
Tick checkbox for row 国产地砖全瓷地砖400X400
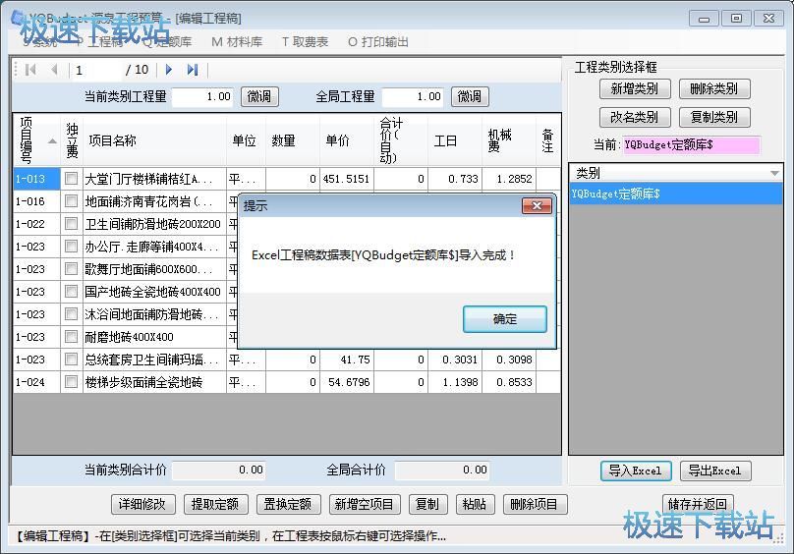tap(72, 291)
